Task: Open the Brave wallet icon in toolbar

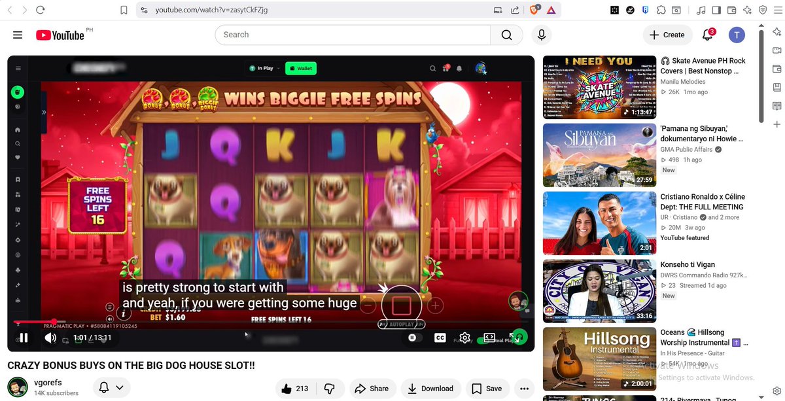Action: (x=731, y=10)
